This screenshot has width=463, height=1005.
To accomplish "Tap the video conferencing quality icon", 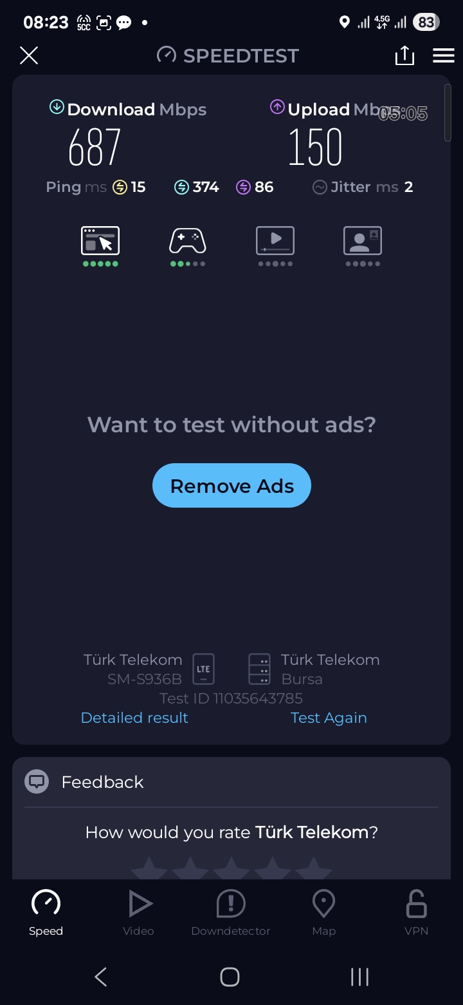I will click(363, 241).
